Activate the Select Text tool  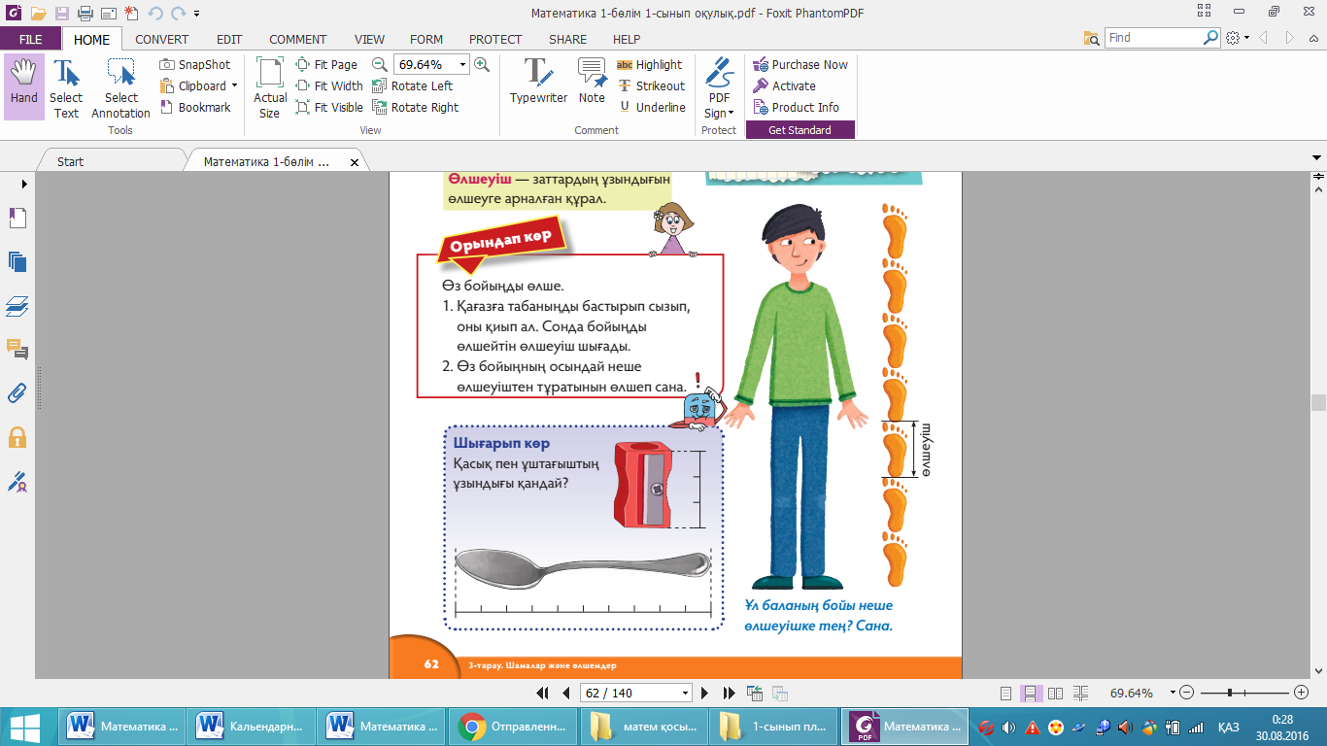point(66,85)
